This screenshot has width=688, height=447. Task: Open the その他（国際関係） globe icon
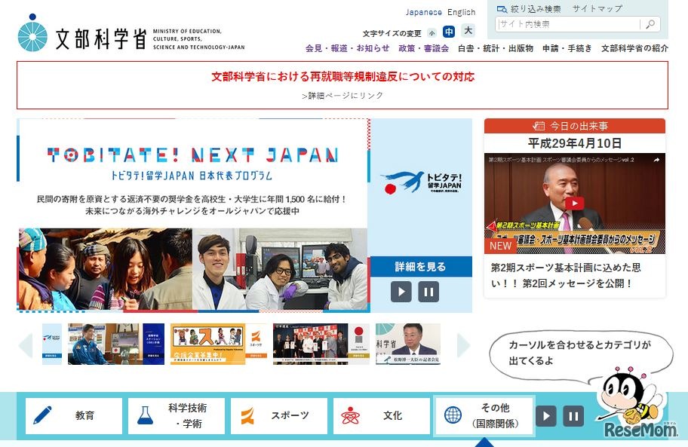point(451,415)
